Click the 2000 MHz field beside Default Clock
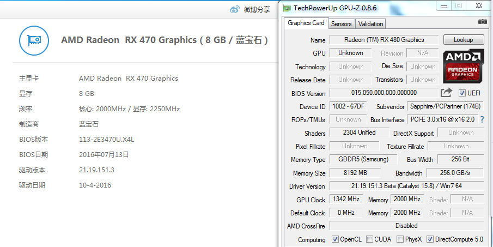This screenshot has height=247, width=493. [407, 213]
